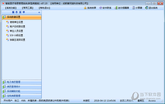This screenshot has width=165, height=104.
Task: Click the 住院病案管理 section icon
Action: click(4, 96)
